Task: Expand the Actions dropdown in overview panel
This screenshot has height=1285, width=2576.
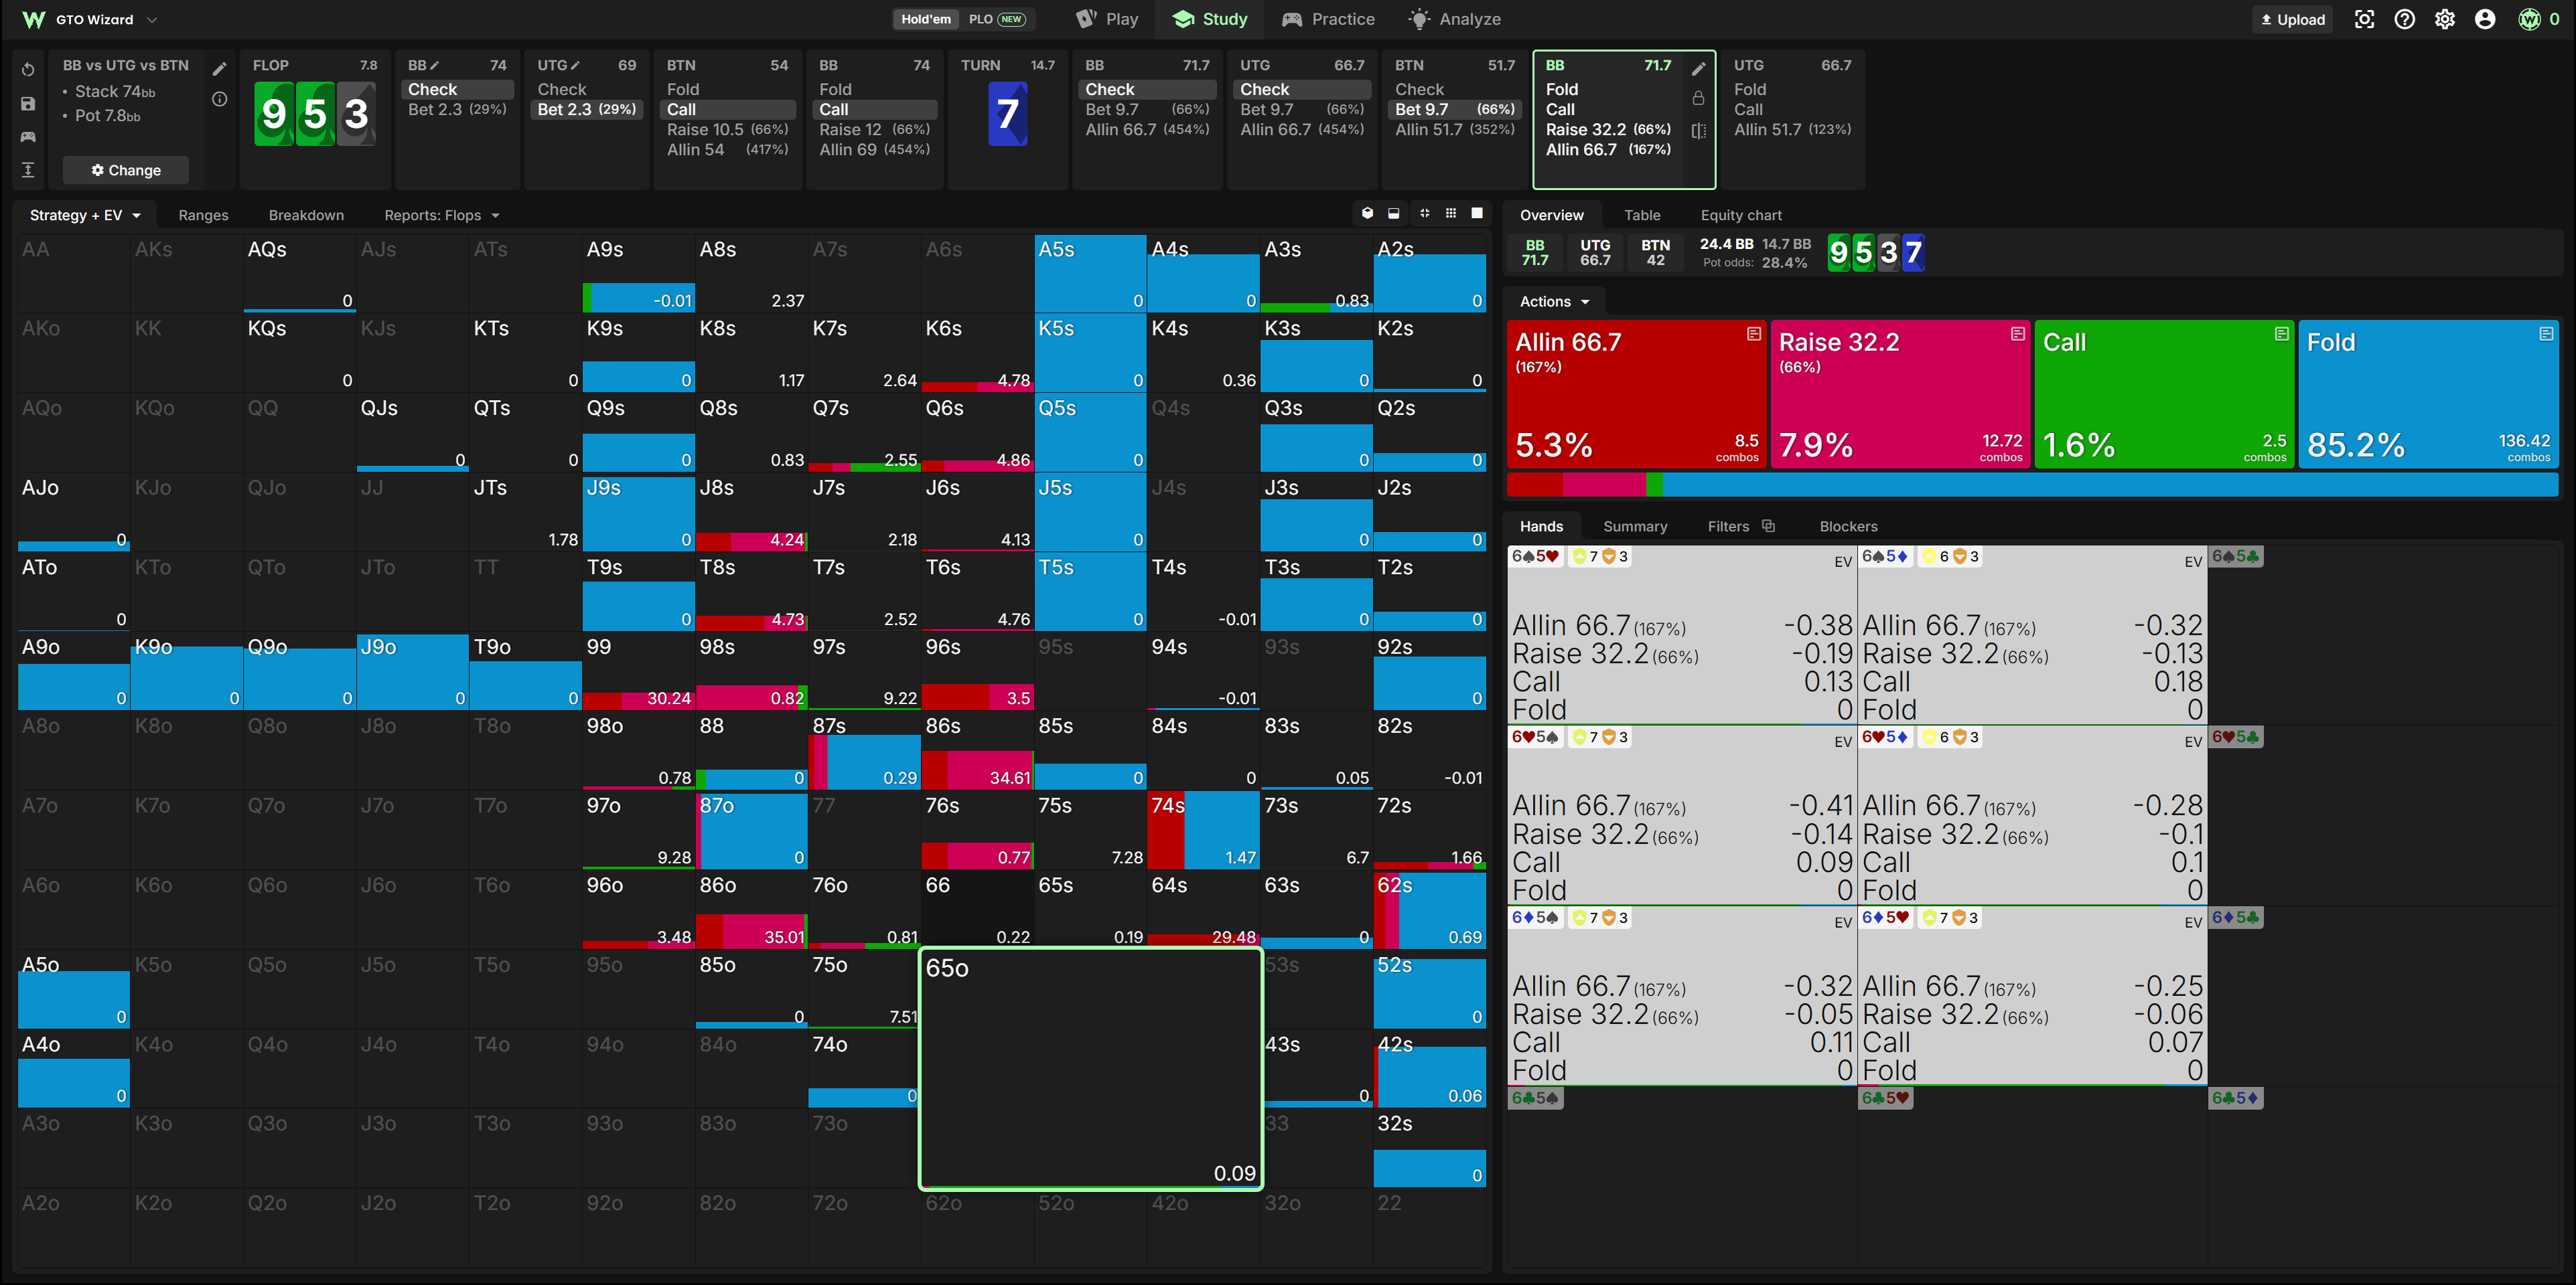Action: pyautogui.click(x=1554, y=302)
